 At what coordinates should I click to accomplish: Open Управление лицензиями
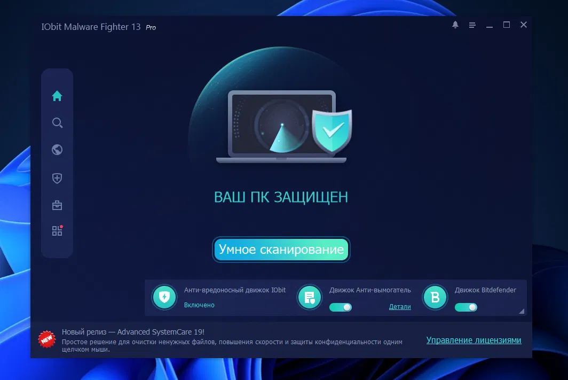[474, 340]
